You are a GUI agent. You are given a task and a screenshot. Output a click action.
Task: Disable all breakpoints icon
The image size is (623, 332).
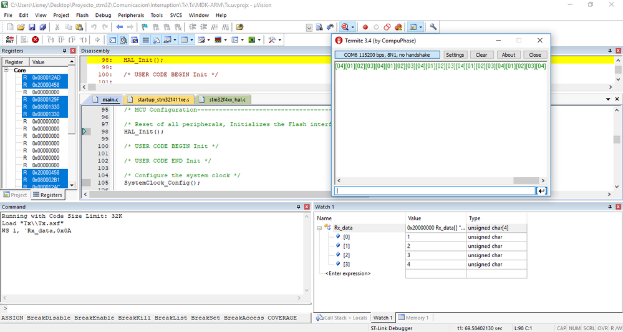pyautogui.click(x=387, y=27)
